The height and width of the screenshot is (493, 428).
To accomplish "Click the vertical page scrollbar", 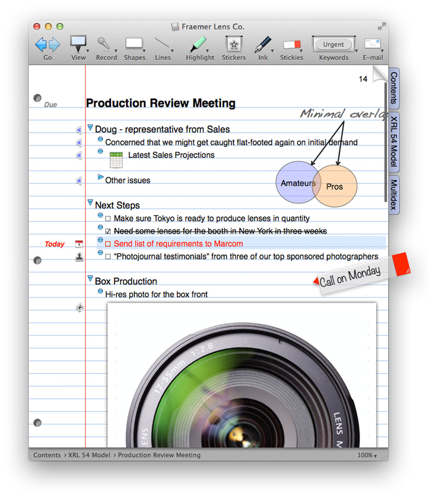I will [x=385, y=142].
